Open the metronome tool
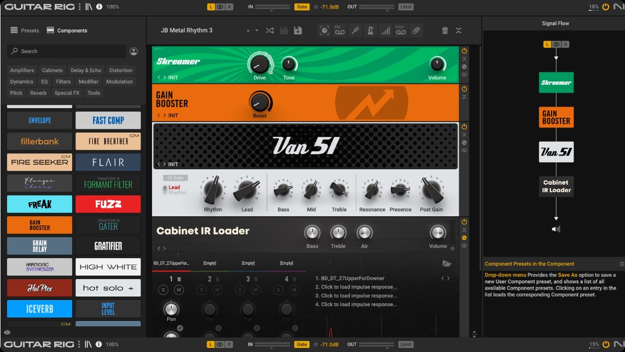Viewport: 625px width, 352px height. 370,31
